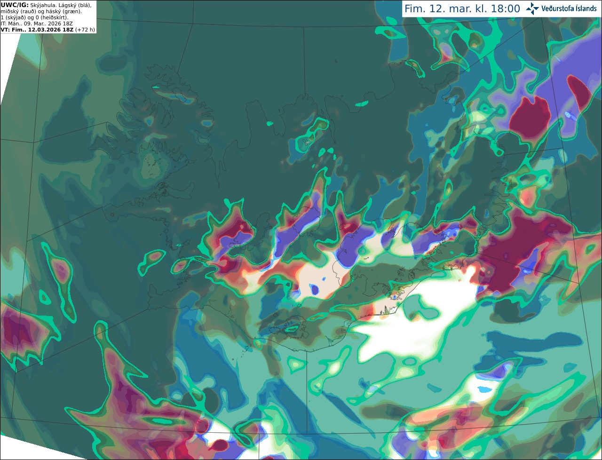Screen dimensions: 602x460
Task: Click the "1 (skýjað) og 0 (heiðskírt)." line
Action: pos(34,17)
